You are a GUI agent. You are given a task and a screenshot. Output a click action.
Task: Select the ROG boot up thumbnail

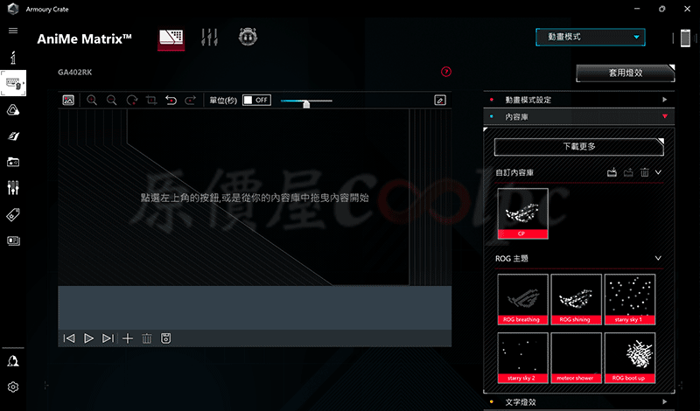click(630, 358)
